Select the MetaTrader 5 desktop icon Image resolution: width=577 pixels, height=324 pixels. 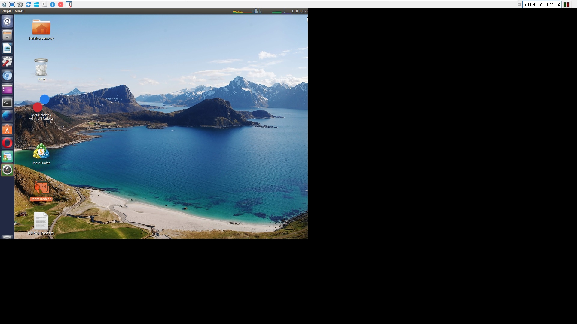[41, 154]
